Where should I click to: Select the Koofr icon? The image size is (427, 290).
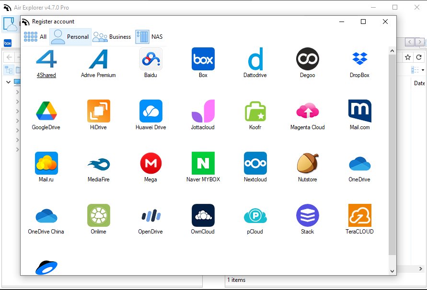pos(255,111)
